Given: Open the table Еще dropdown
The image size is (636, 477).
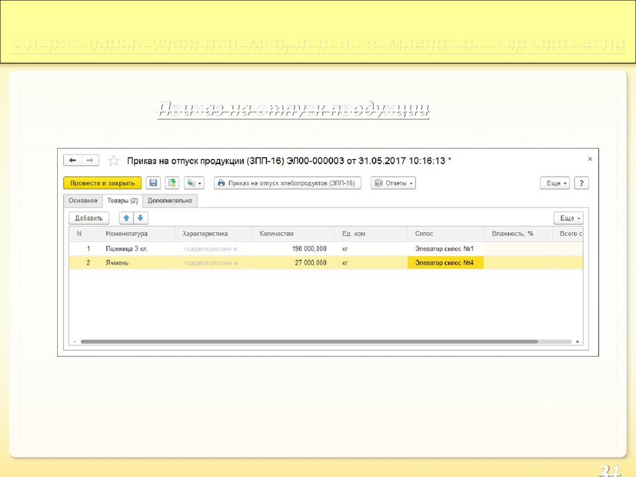Looking at the screenshot, I should coord(569,218).
